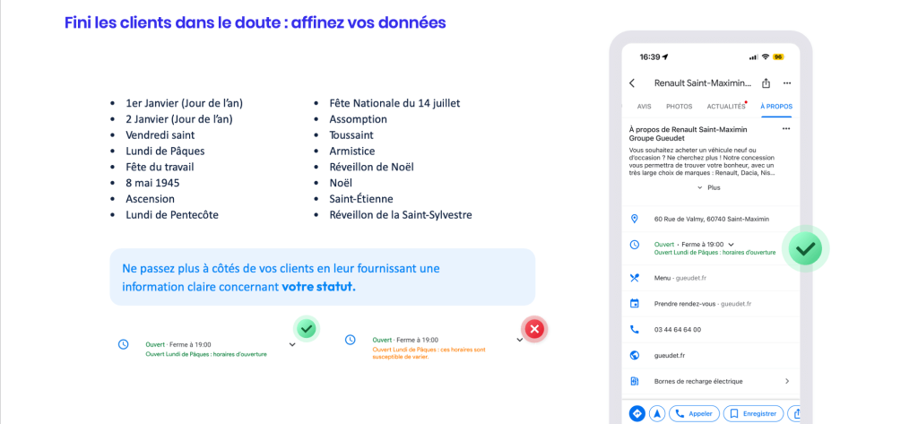Tap the Wi-Fi icon in the phone status bar
This screenshot has height=424, width=918.
(x=766, y=56)
